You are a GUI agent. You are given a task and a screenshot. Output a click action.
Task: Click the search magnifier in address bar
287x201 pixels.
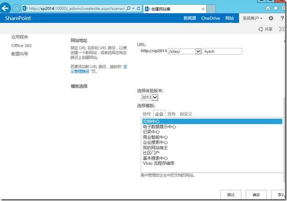point(128,8)
